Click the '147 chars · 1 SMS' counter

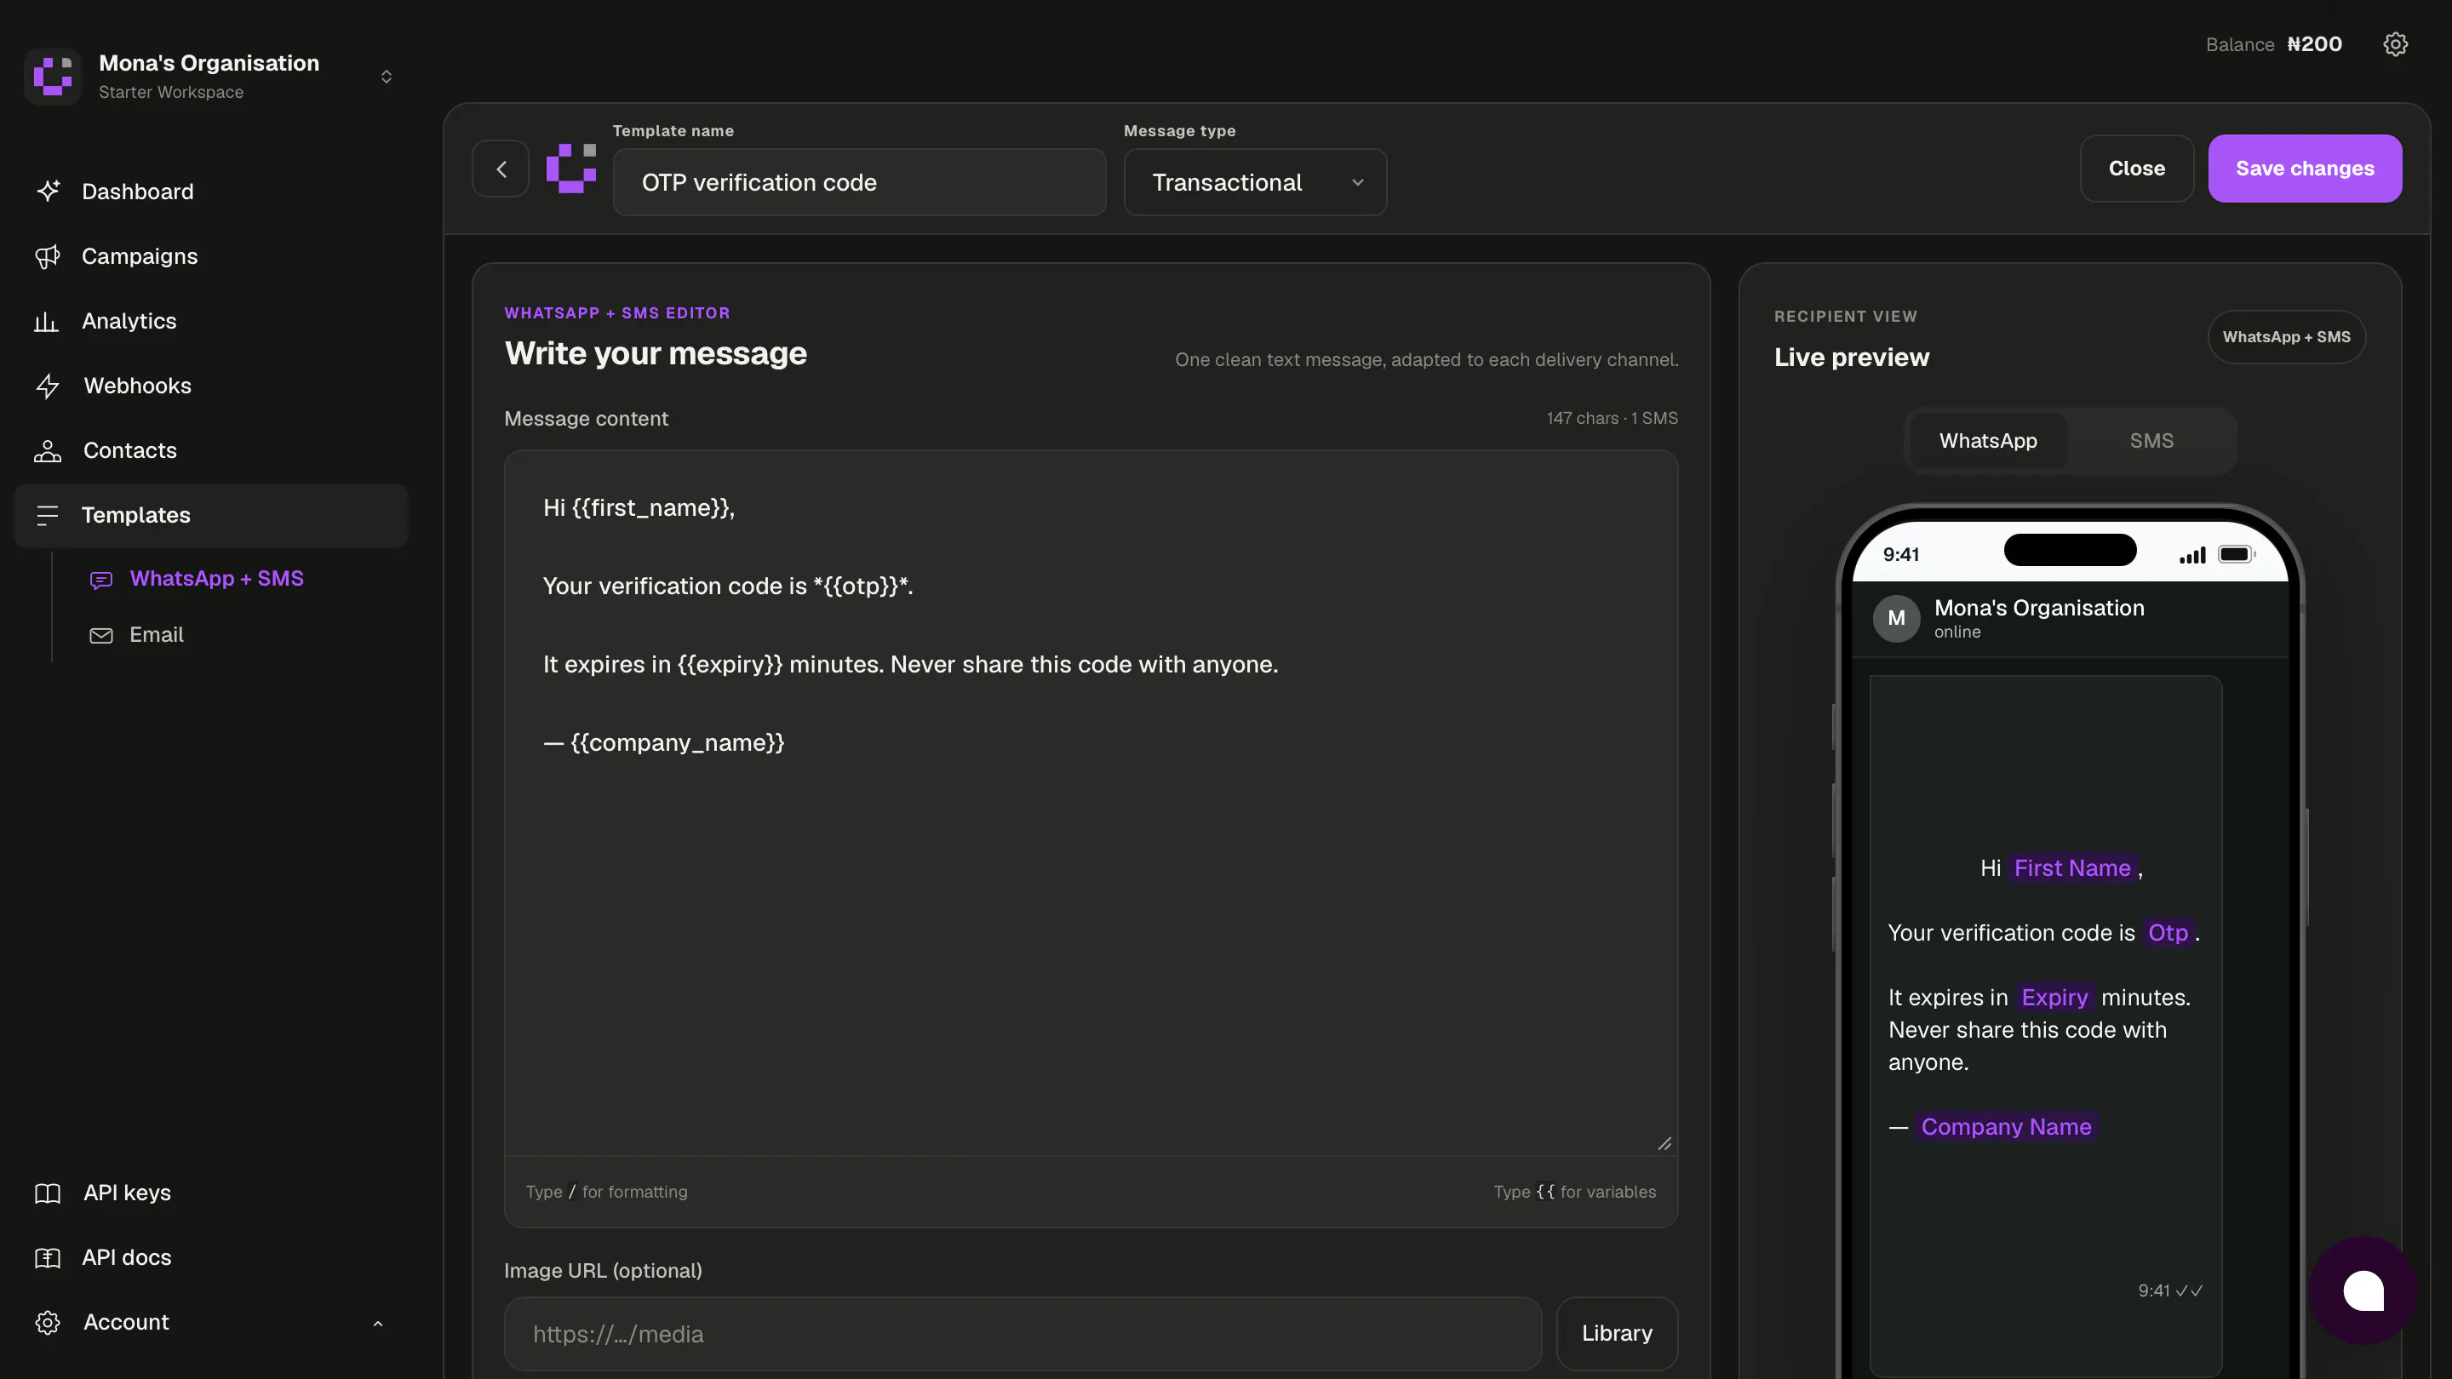coord(1612,418)
